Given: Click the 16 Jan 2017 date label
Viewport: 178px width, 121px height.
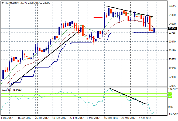Looking at the screenshot, I should (x=25, y=118).
